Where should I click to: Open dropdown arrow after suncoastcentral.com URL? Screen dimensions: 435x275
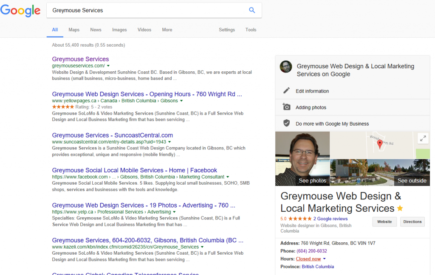pos(169,142)
